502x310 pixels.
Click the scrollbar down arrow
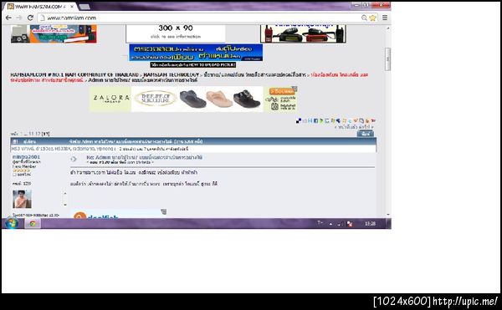[388, 215]
